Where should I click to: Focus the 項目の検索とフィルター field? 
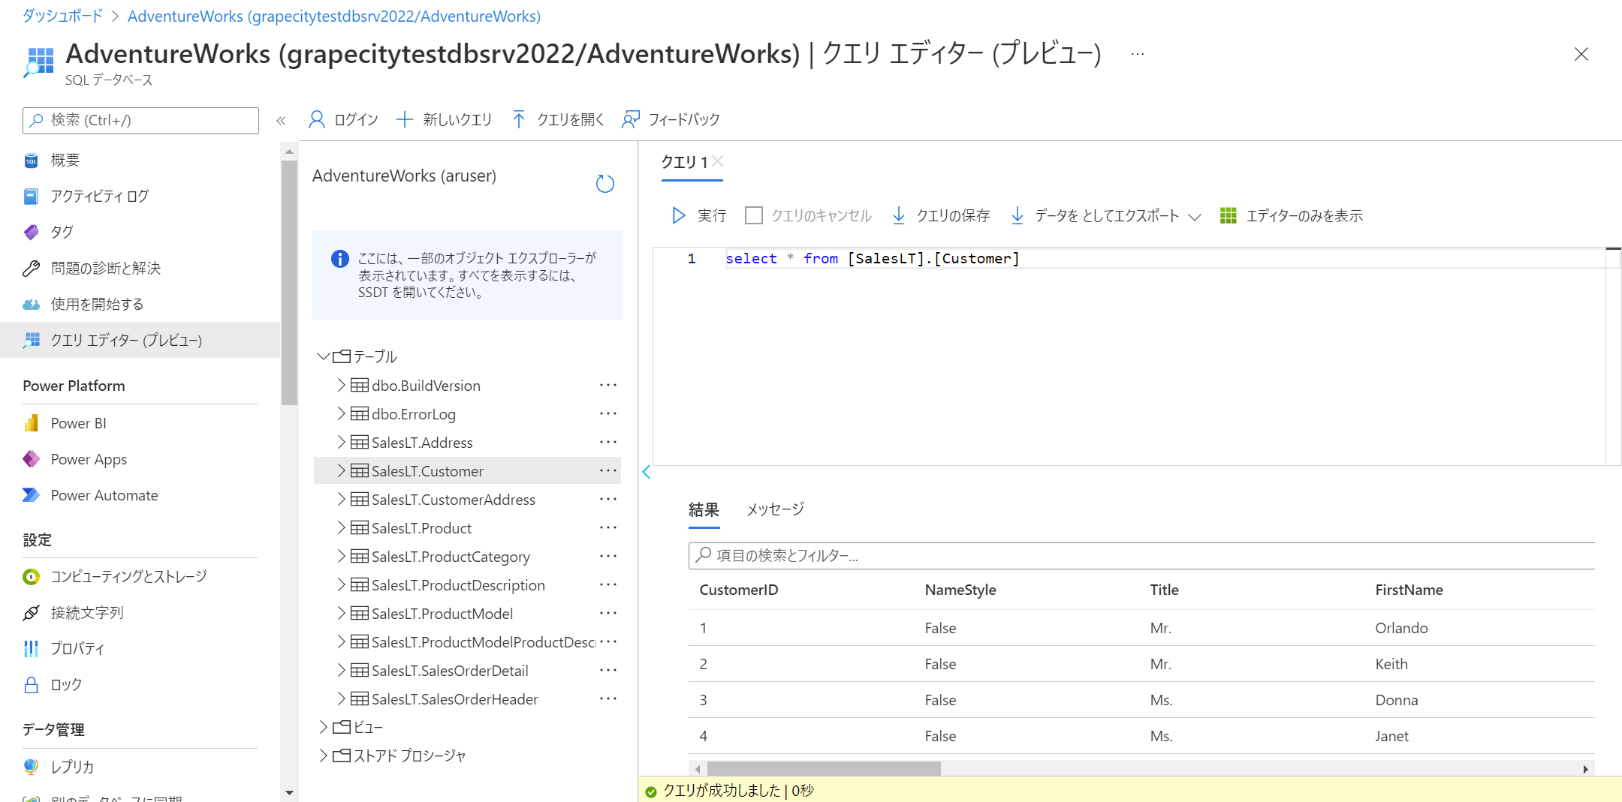tap(1141, 555)
